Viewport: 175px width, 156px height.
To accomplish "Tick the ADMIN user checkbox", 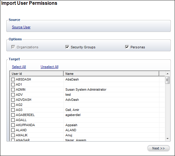I will 13,90.
